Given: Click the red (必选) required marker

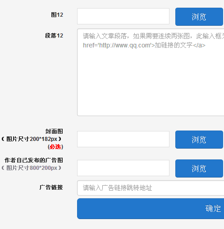Looking at the screenshot, I should point(55,147).
